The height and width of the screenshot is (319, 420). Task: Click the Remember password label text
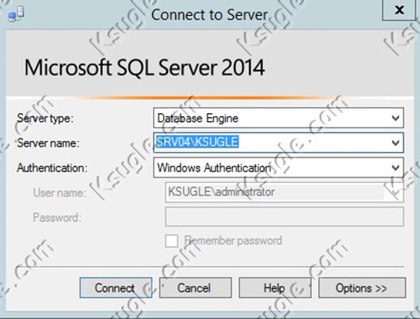tap(233, 240)
